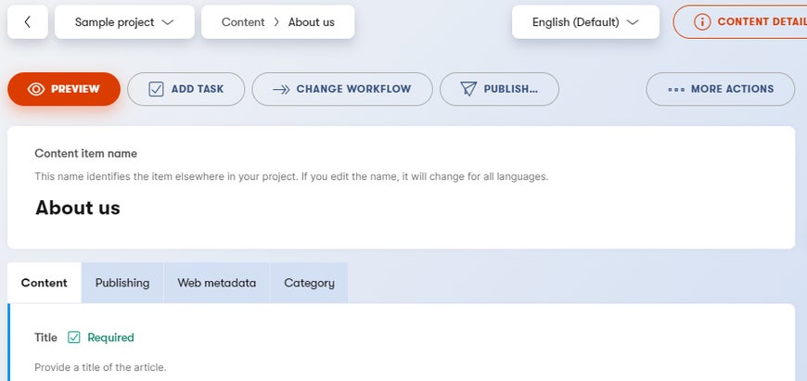Click the Title field label
The image size is (807, 381).
coord(45,337)
